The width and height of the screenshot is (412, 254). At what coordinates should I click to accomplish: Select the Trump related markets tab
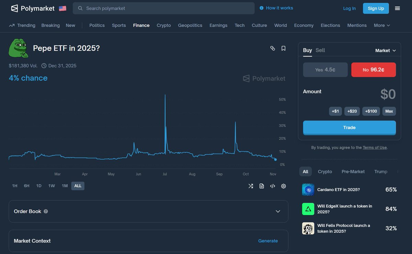[381, 171]
